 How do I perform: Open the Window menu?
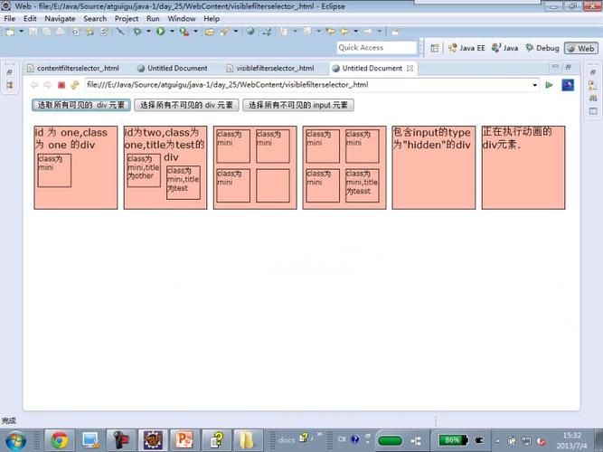[182, 18]
